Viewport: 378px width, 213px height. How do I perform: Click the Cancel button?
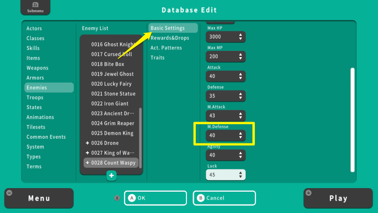(x=224, y=198)
